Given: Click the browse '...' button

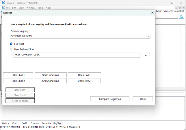Looking at the screenshot, I should [146, 55].
